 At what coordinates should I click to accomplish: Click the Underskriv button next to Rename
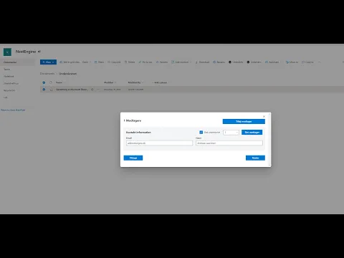tap(236, 62)
